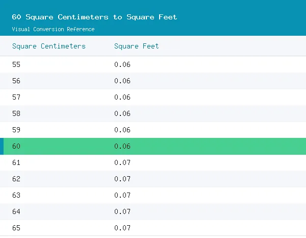
Task: Select the 0.06 value in the 56 row
Action: coord(122,81)
